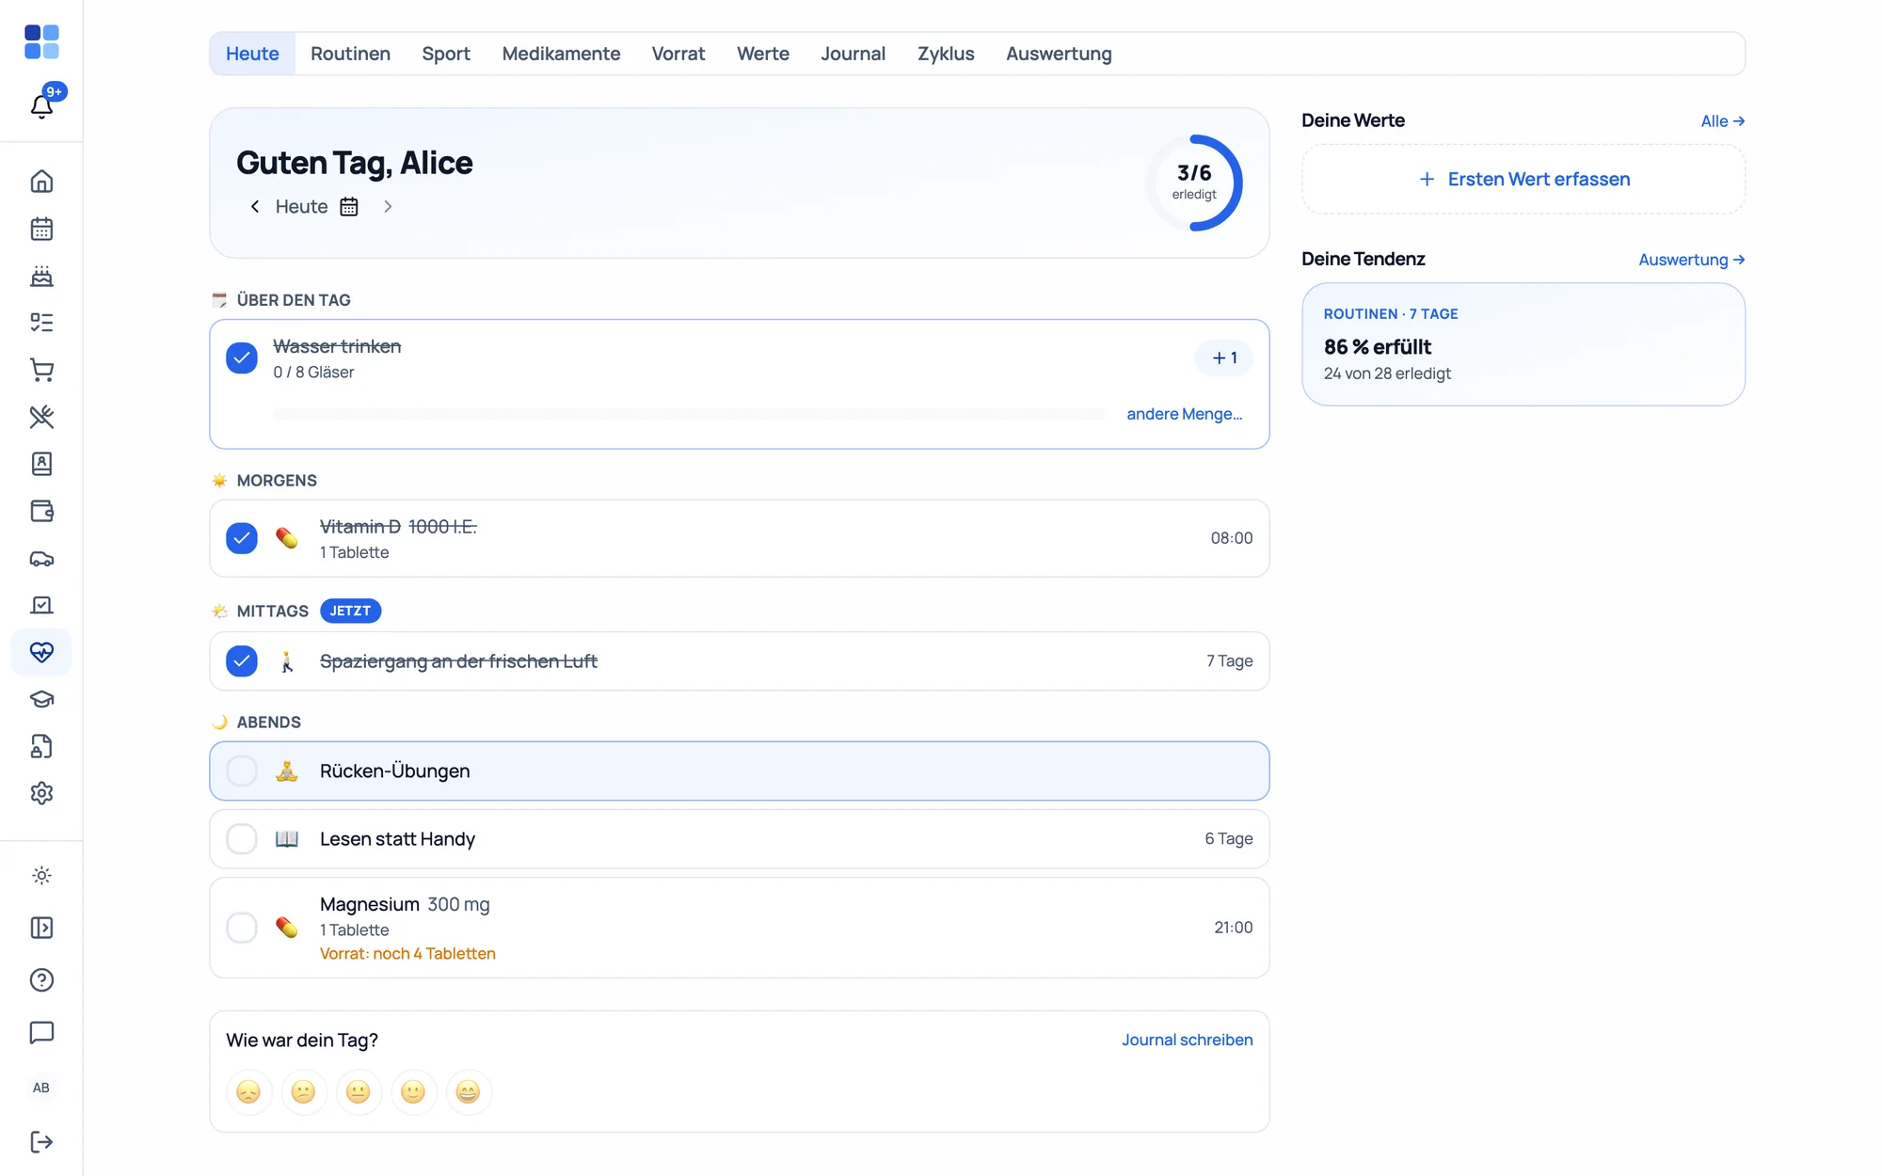Uncheck the Spaziergang an der frischen Luft checkbox
1882x1176 pixels.
(242, 661)
